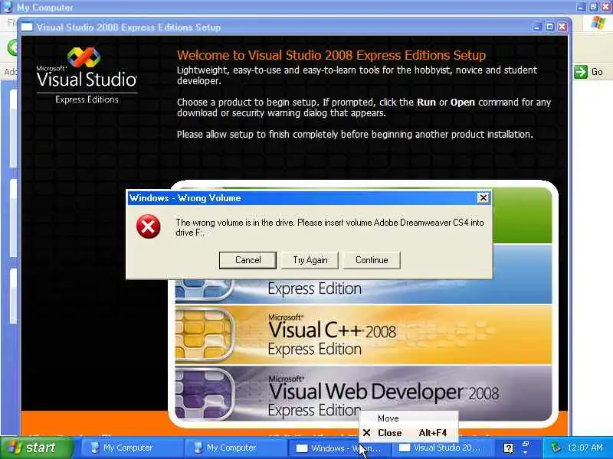Image resolution: width=613 pixels, height=459 pixels.
Task: Click the red error icon in dialog
Action: pyautogui.click(x=148, y=226)
